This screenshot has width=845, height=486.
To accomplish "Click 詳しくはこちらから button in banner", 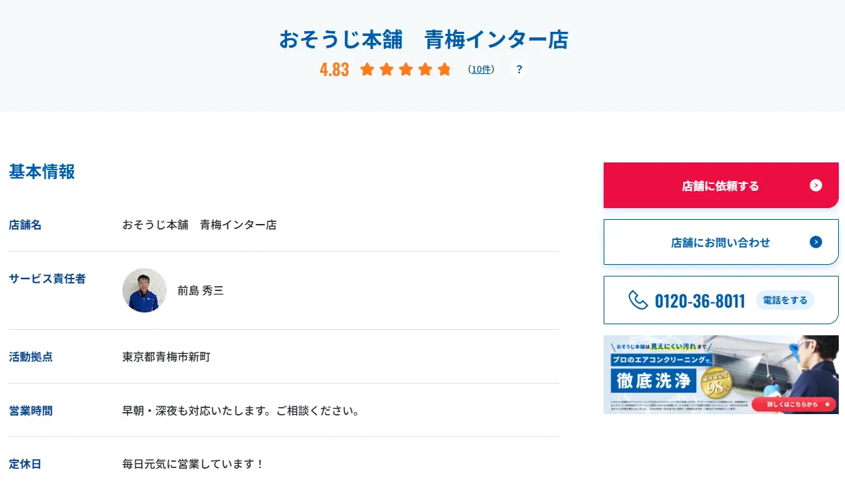I will (x=792, y=404).
